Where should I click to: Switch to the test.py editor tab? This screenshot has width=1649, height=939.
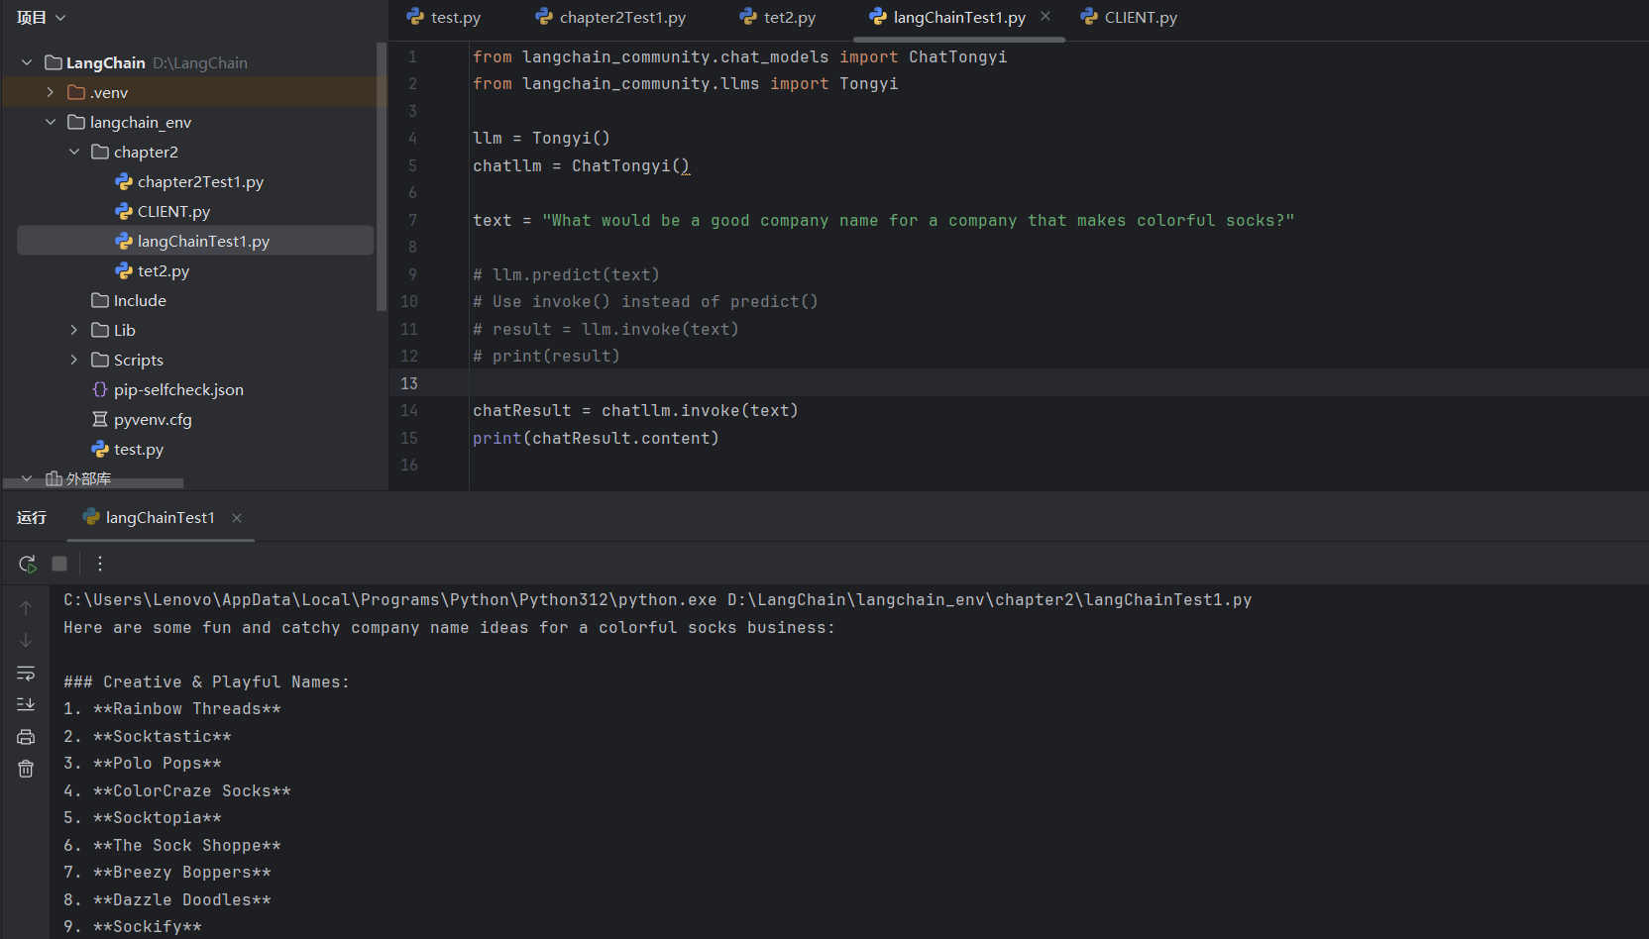(444, 18)
